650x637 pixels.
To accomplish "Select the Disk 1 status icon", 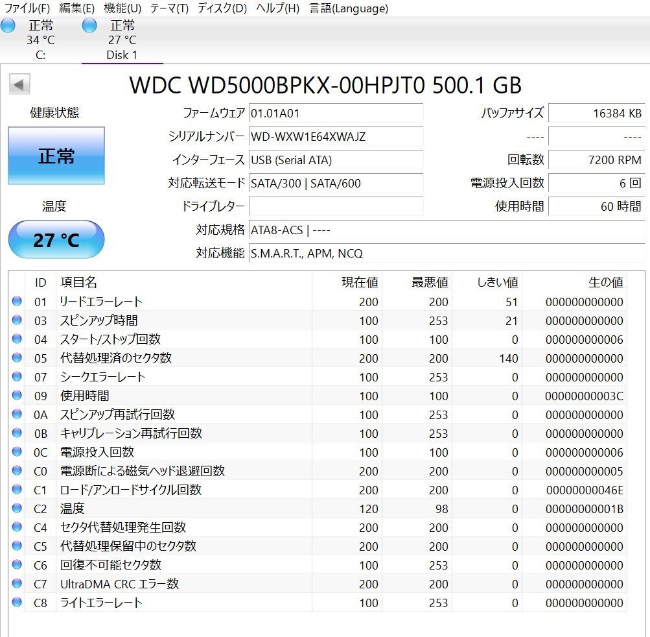I will tap(89, 25).
